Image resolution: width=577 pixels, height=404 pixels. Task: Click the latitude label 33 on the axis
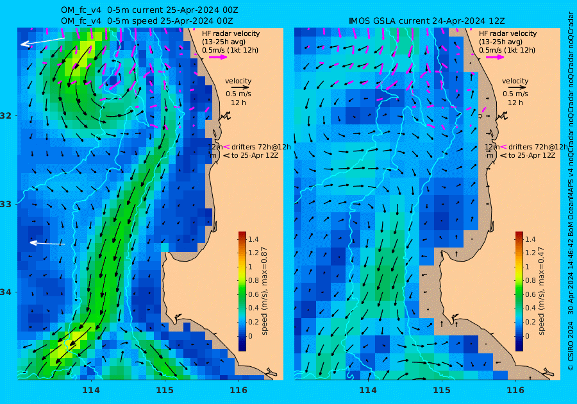[x=6, y=204]
